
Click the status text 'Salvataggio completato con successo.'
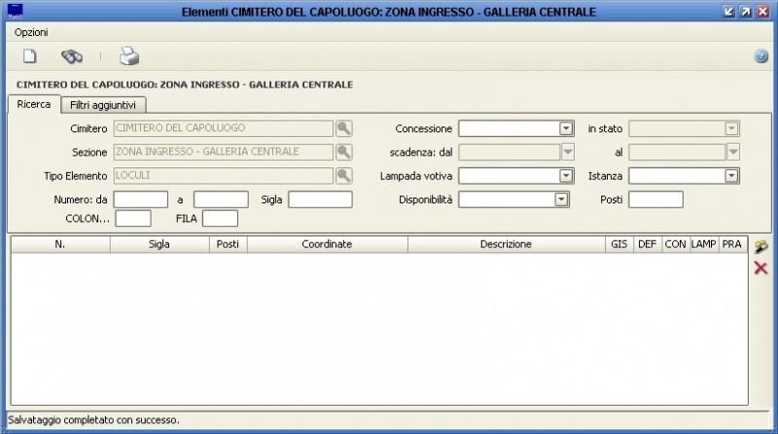[x=93, y=420]
